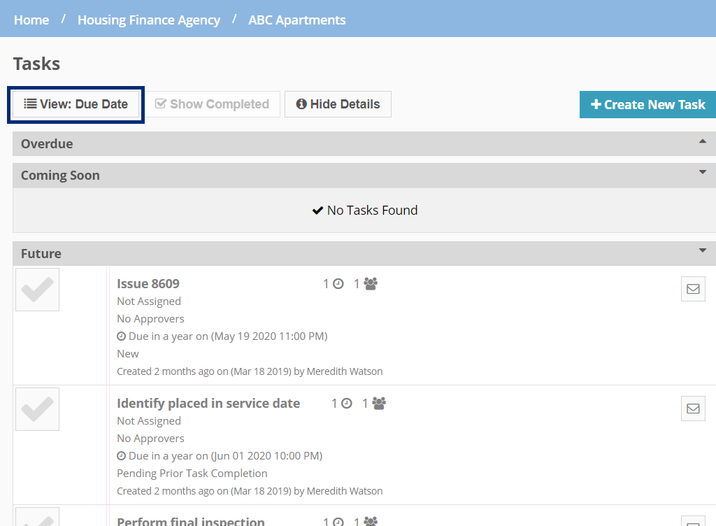716x526 pixels.
Task: Click the clock icon beside Perform final inspection
Action: (338, 521)
